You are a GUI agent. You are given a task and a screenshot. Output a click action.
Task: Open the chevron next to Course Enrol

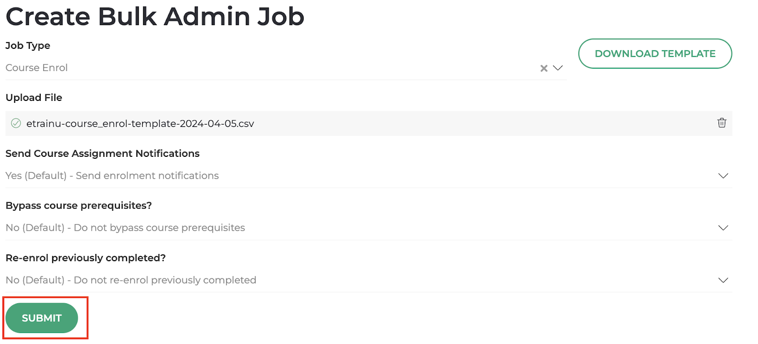click(558, 68)
